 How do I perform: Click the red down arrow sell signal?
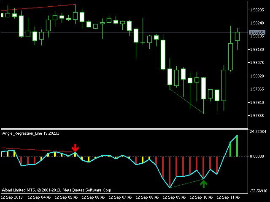pyautogui.click(x=75, y=148)
